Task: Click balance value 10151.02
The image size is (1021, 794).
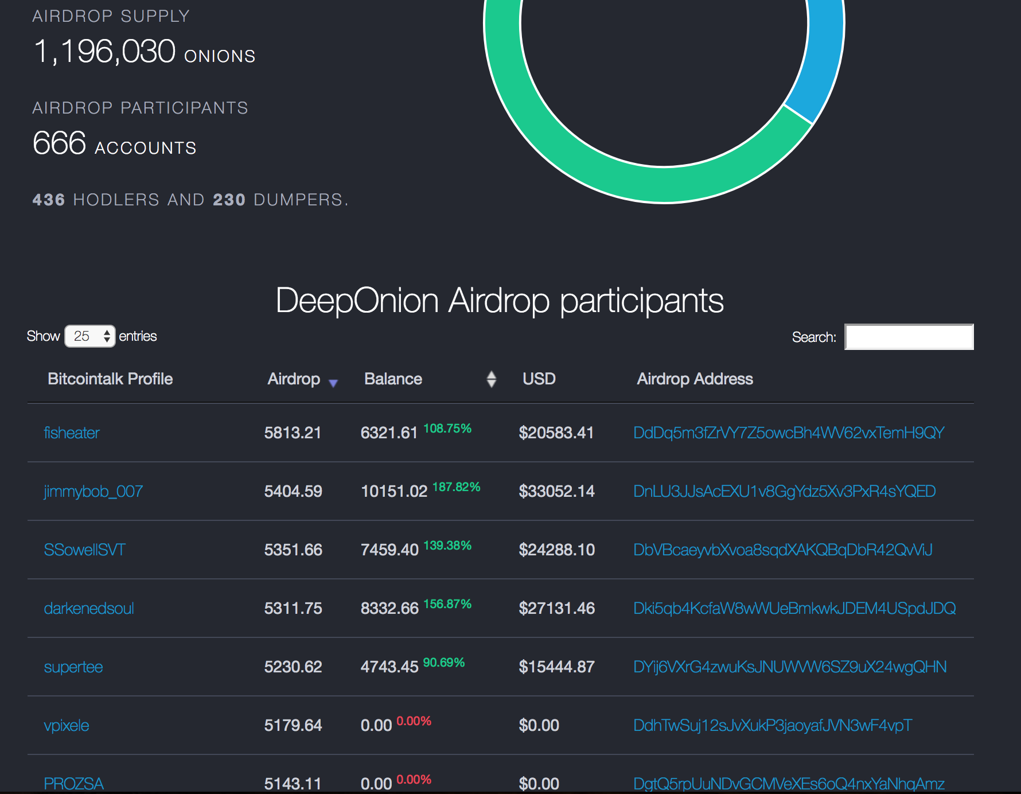Action: [x=394, y=492]
